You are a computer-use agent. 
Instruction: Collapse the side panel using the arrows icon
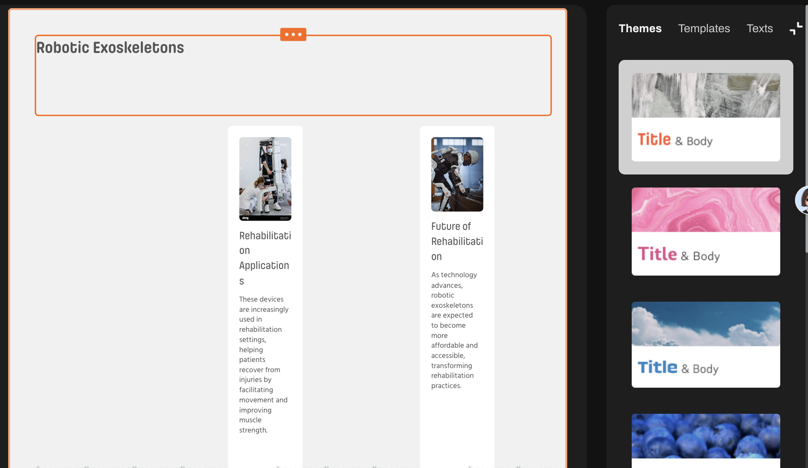[795, 29]
